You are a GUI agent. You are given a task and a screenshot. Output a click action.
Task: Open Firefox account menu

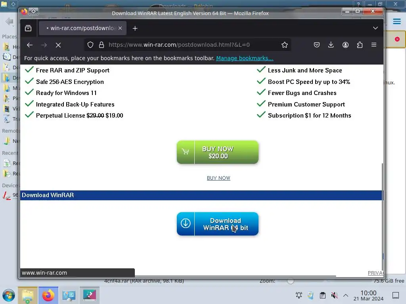[x=345, y=45]
